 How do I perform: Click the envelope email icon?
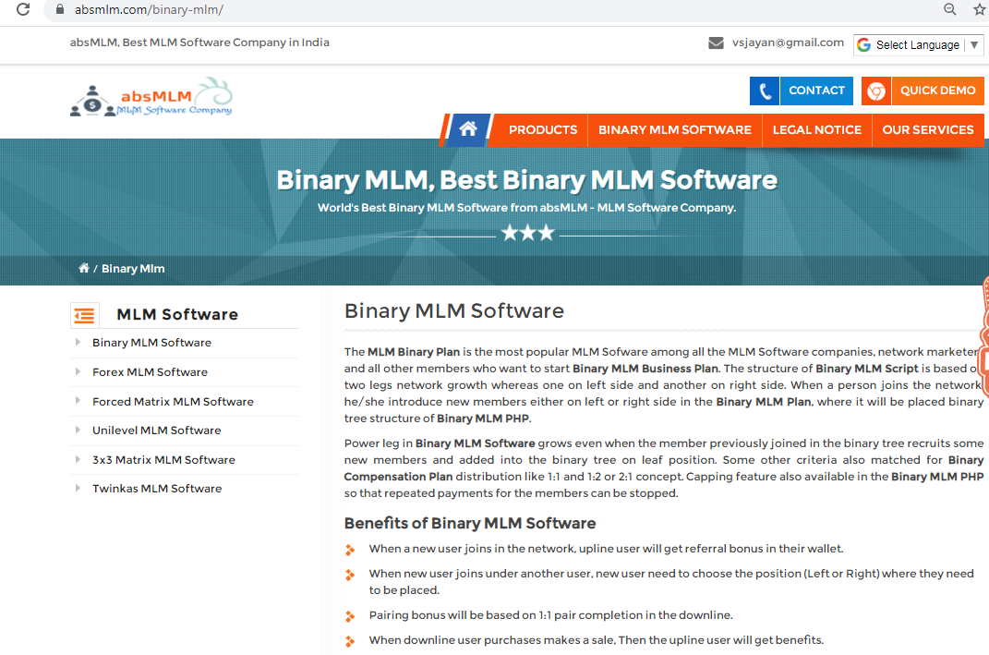[716, 42]
